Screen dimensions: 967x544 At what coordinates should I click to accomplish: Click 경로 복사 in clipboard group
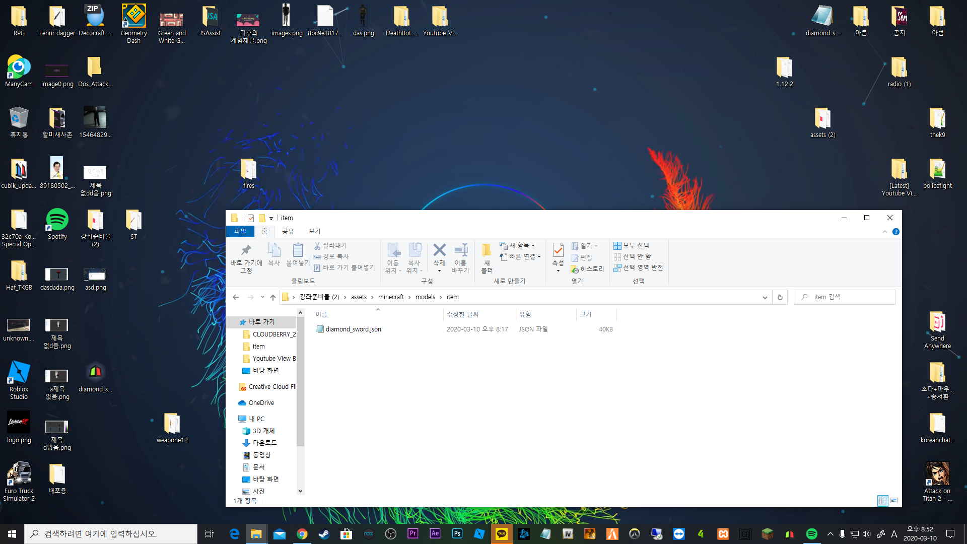click(x=331, y=256)
